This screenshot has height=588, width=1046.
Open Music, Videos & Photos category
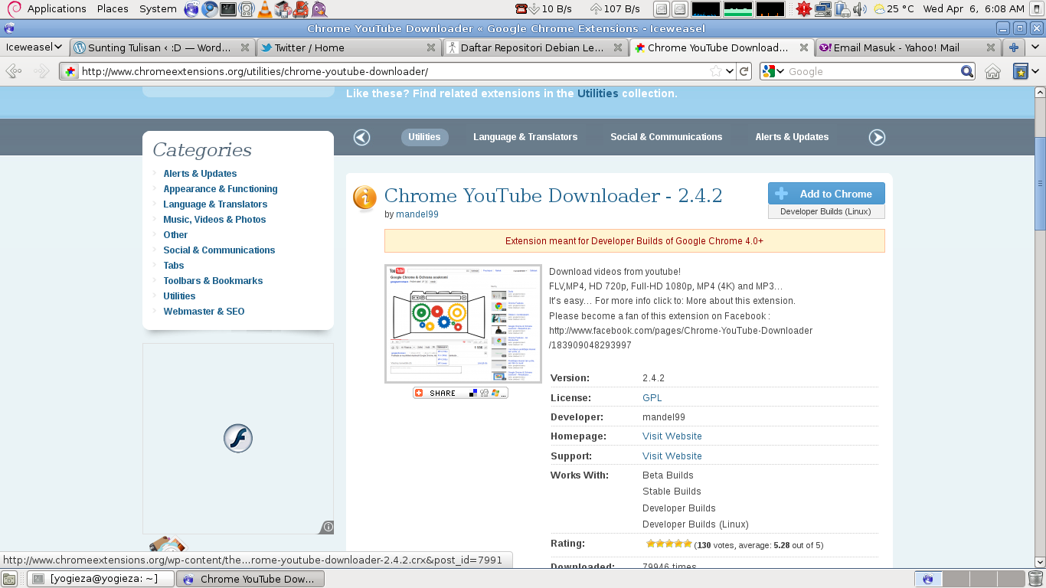pyautogui.click(x=214, y=220)
